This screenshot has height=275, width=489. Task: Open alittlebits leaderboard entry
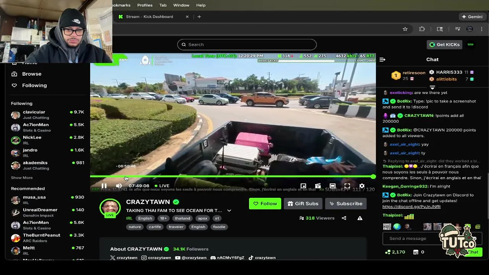coord(452,79)
